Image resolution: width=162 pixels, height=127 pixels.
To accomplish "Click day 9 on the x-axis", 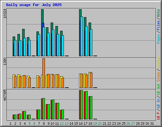I will (x=48, y=124).
